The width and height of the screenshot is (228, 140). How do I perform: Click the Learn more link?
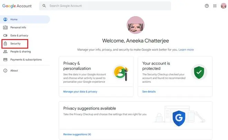click(186, 50)
